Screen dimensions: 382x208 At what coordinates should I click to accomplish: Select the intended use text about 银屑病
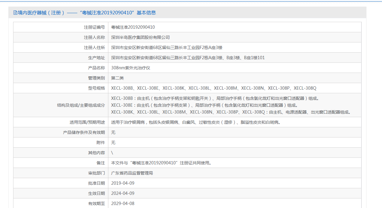coord(196,122)
